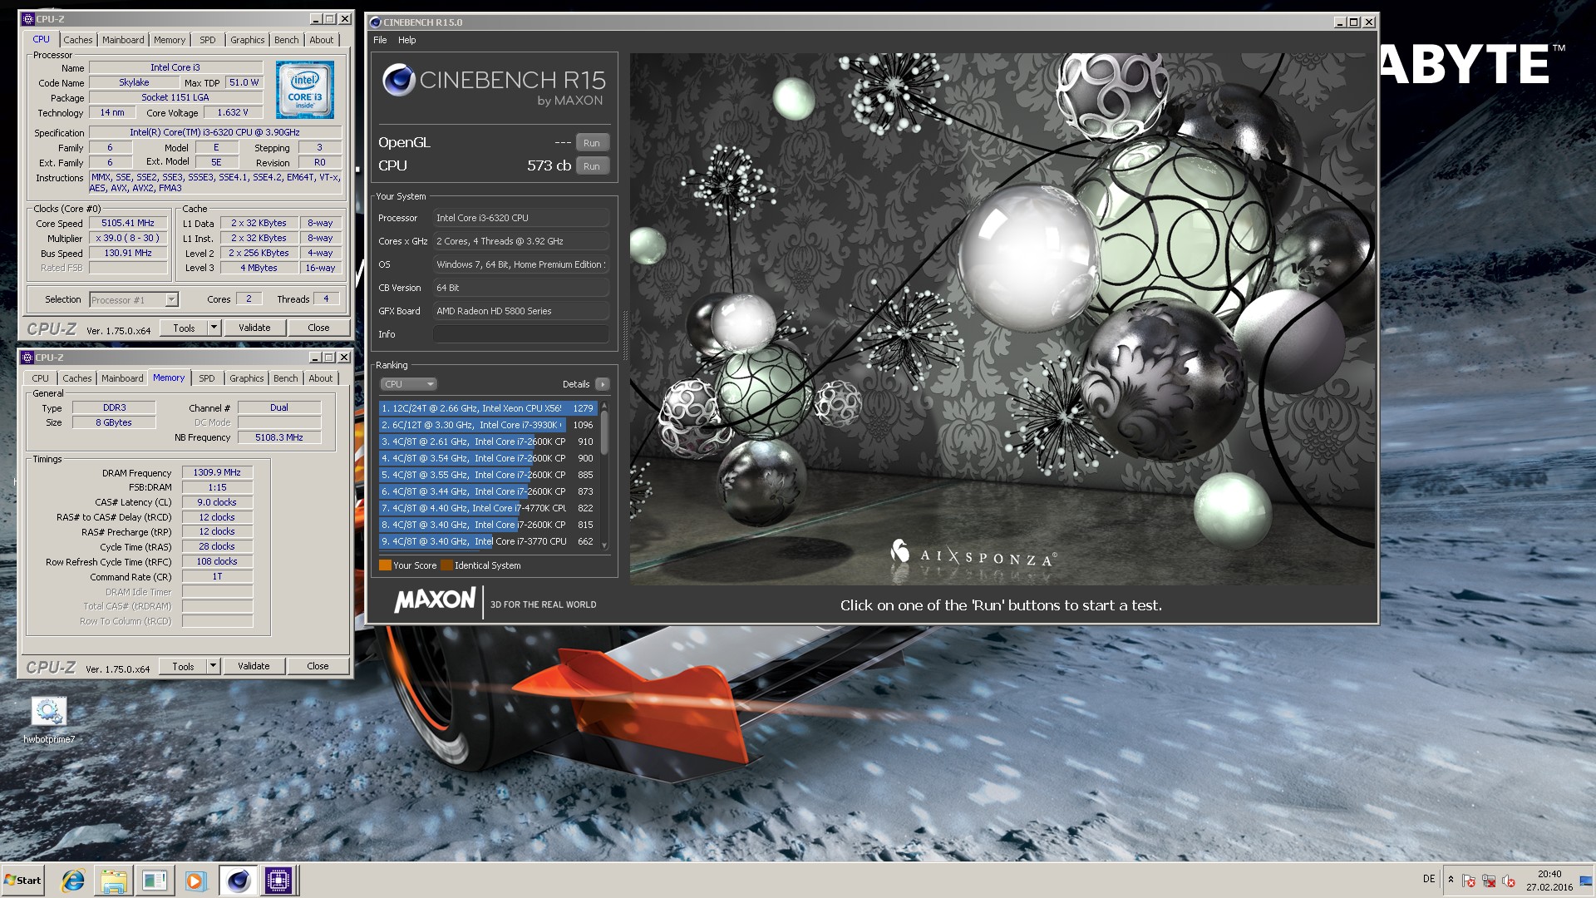The image size is (1596, 898).
Task: Click the CPU-Z icon in the taskbar
Action: click(278, 881)
